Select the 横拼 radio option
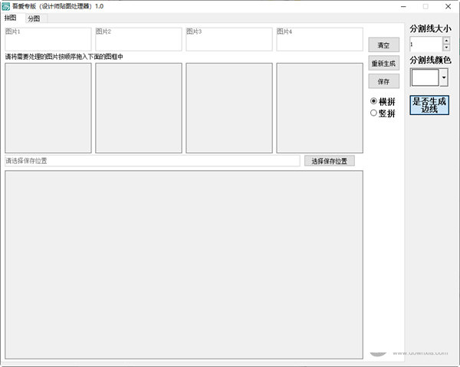460x367 pixels. coord(374,101)
